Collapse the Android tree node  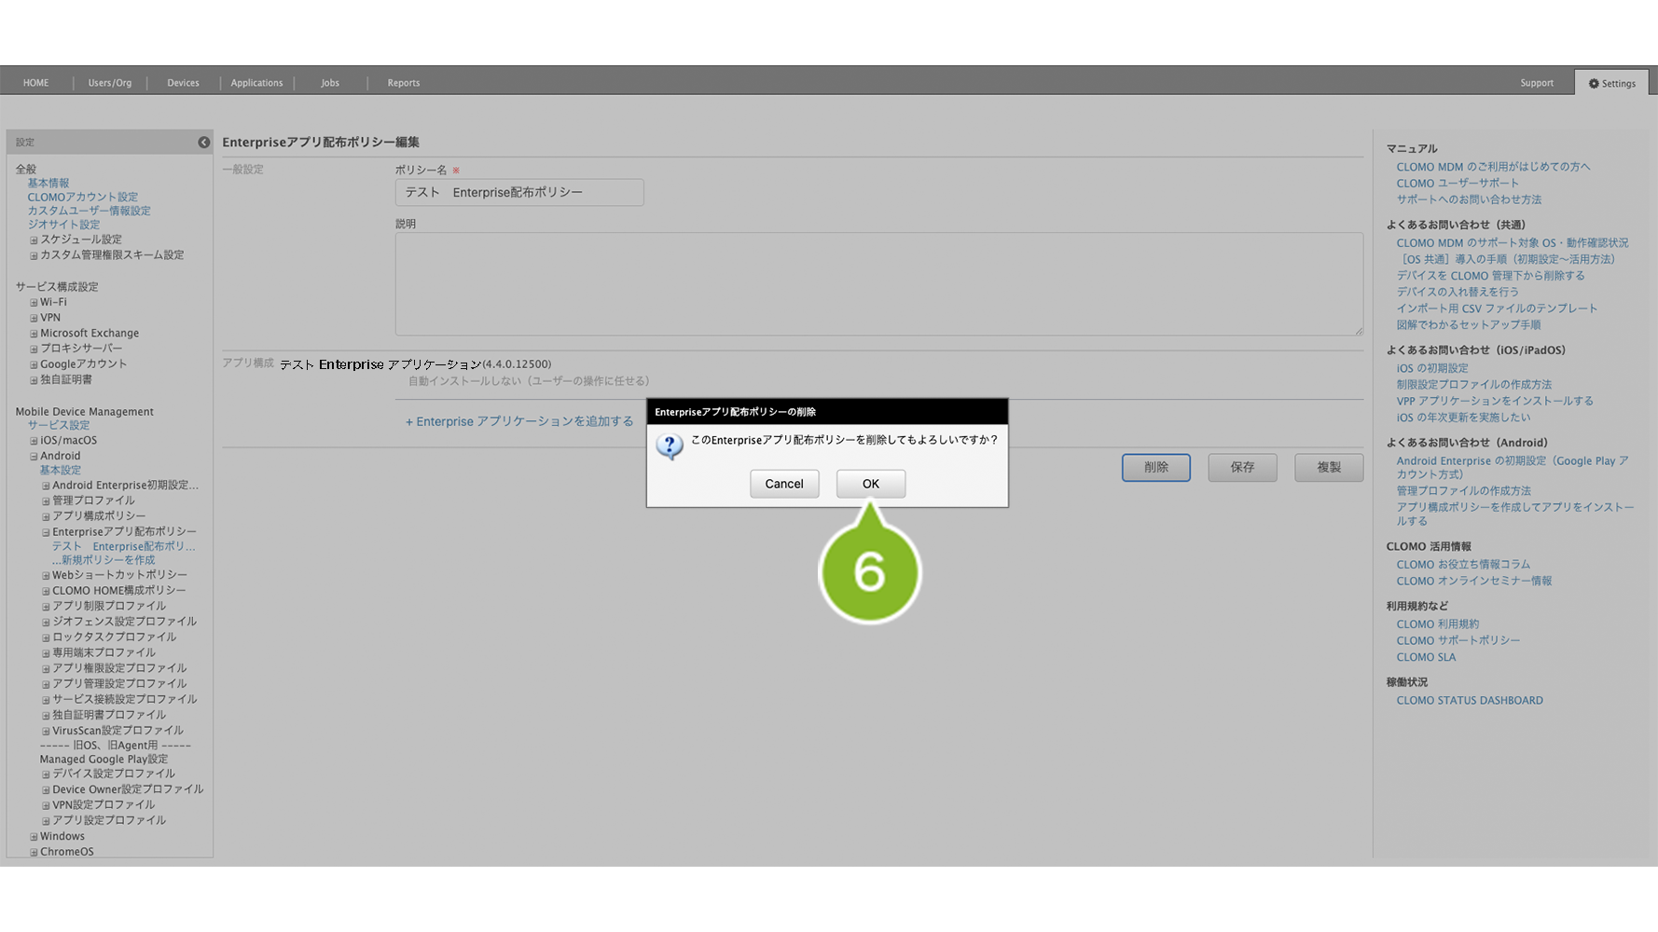click(34, 457)
